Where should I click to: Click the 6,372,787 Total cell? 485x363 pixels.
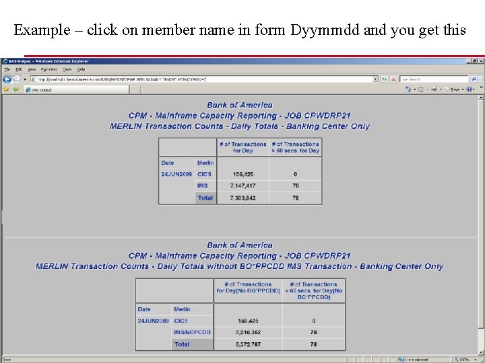click(248, 344)
